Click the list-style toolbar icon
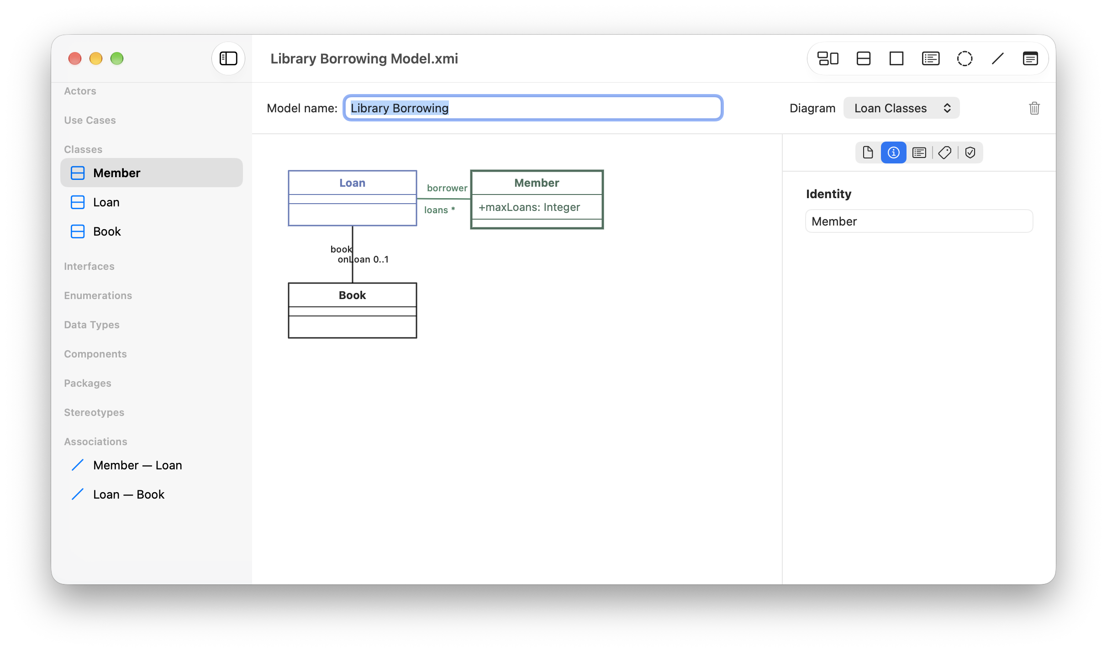This screenshot has height=652, width=1107. coord(930,58)
